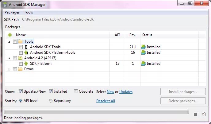Click Installed status icon for SDK Platform
The image size is (211, 124).
(x=144, y=64)
